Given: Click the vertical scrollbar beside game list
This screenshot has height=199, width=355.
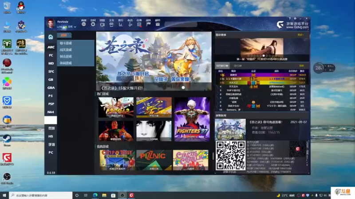Looking at the screenshot, I should pos(213,156).
